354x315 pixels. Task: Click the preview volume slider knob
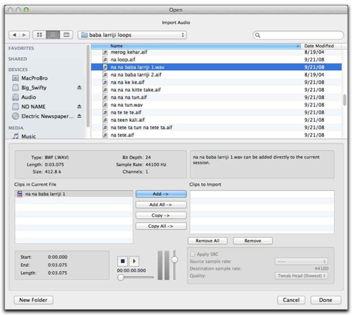tap(175, 259)
